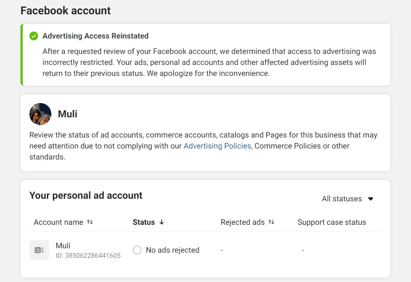Image resolution: width=411 pixels, height=282 pixels.
Task: Click the Status column header label
Action: [144, 222]
